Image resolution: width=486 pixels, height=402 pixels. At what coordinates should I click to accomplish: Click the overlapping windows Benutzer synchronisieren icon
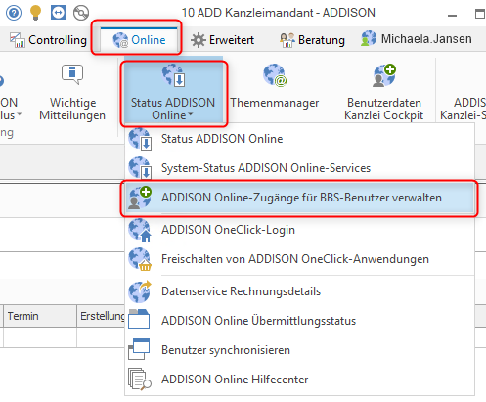(x=139, y=349)
